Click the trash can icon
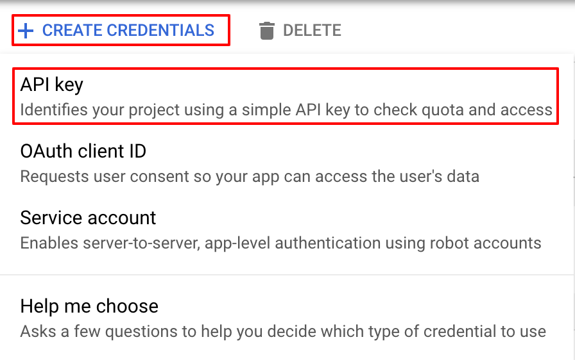 (x=266, y=31)
